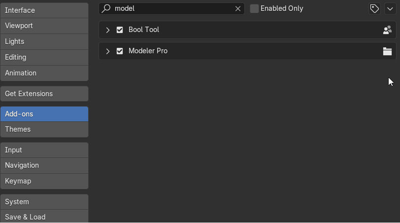The image size is (400, 223).
Task: Open the Save & Load section
Action: coord(44,217)
